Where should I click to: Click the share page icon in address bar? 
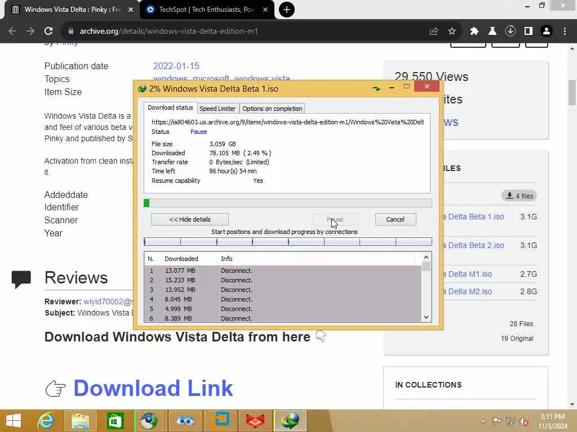coord(434,31)
